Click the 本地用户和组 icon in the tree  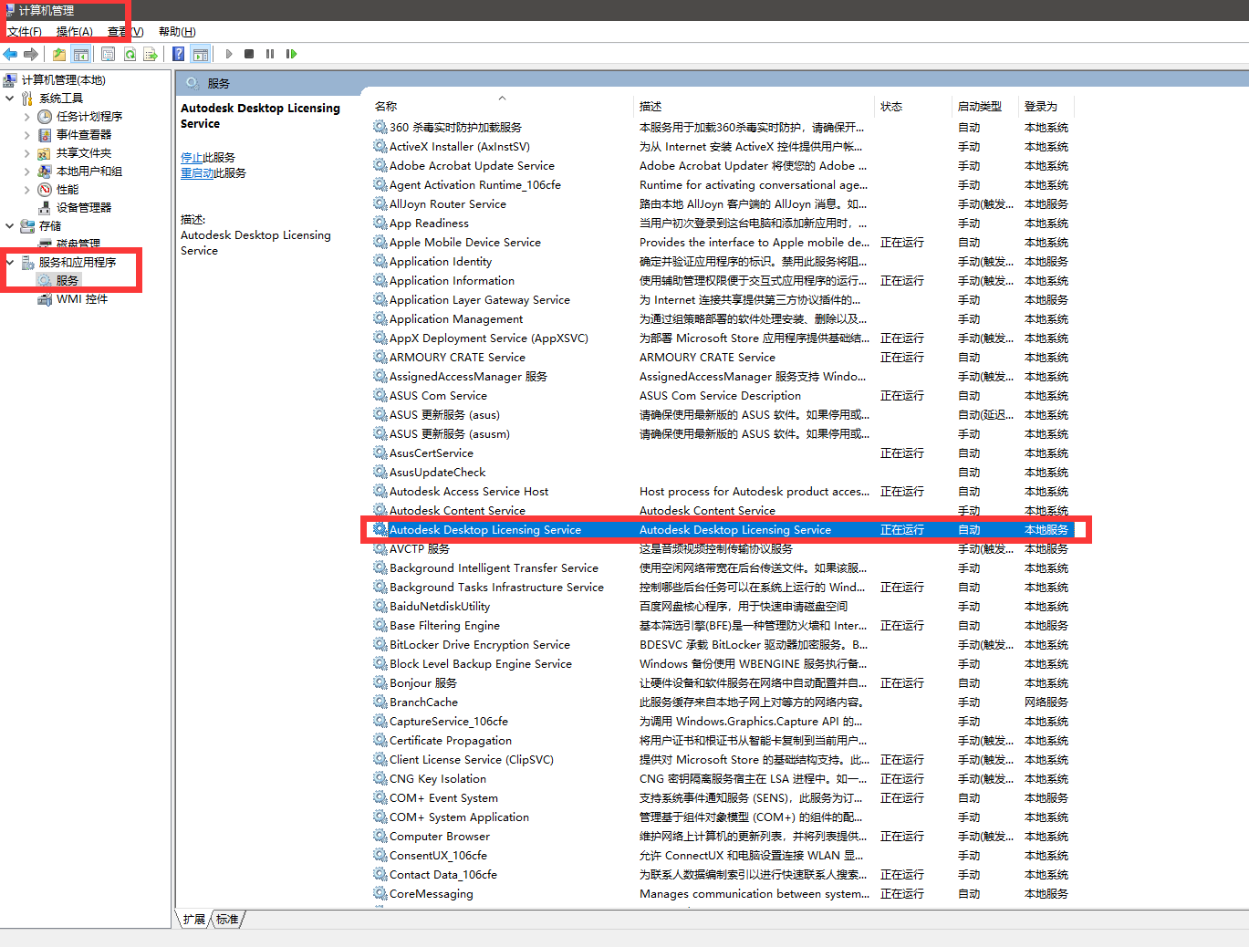point(45,172)
